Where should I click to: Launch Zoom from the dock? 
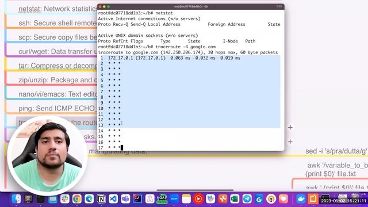coord(174,199)
